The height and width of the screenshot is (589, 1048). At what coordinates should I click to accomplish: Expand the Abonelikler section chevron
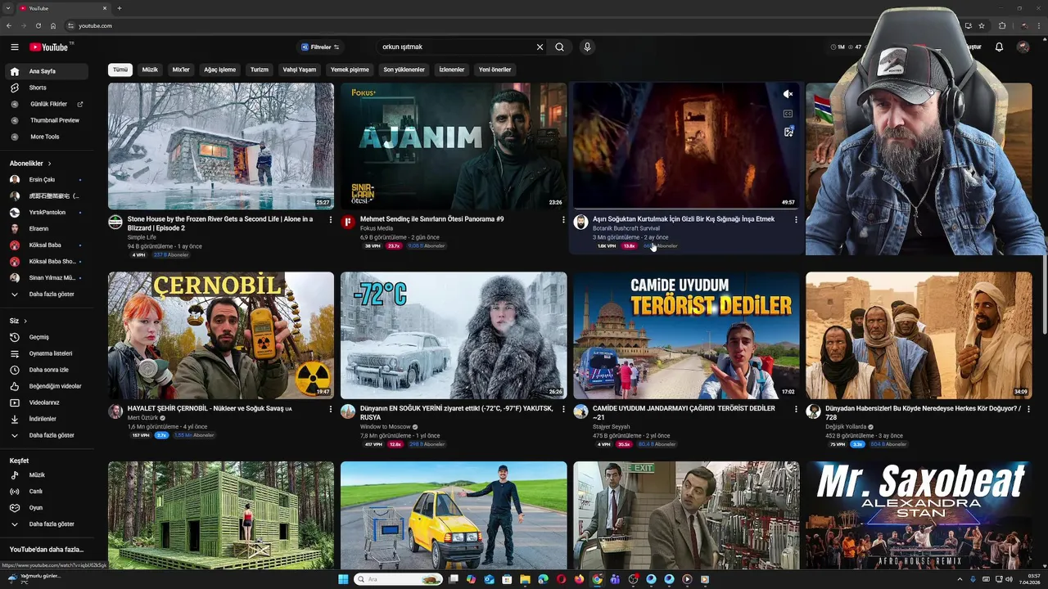pos(49,164)
